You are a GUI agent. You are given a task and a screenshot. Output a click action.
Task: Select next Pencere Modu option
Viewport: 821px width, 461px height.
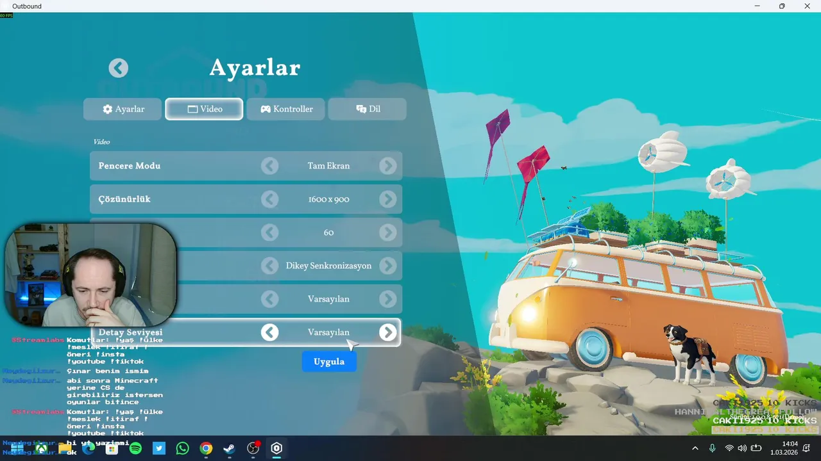[387, 166]
